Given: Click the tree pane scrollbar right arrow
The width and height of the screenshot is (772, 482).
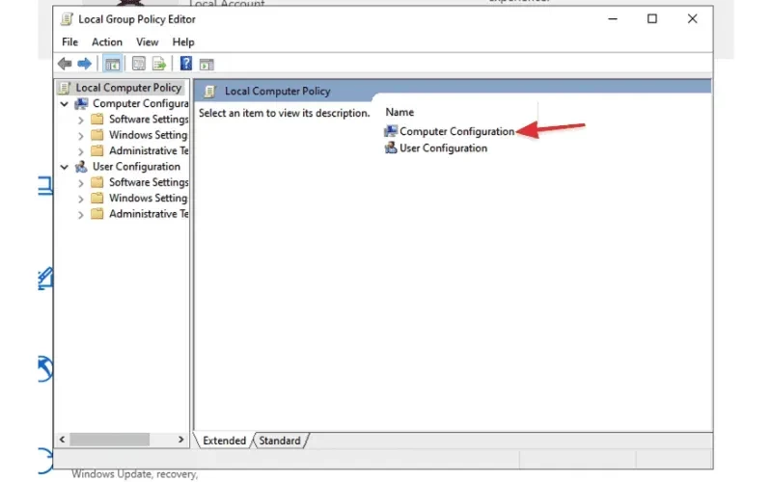Looking at the screenshot, I should (x=180, y=440).
